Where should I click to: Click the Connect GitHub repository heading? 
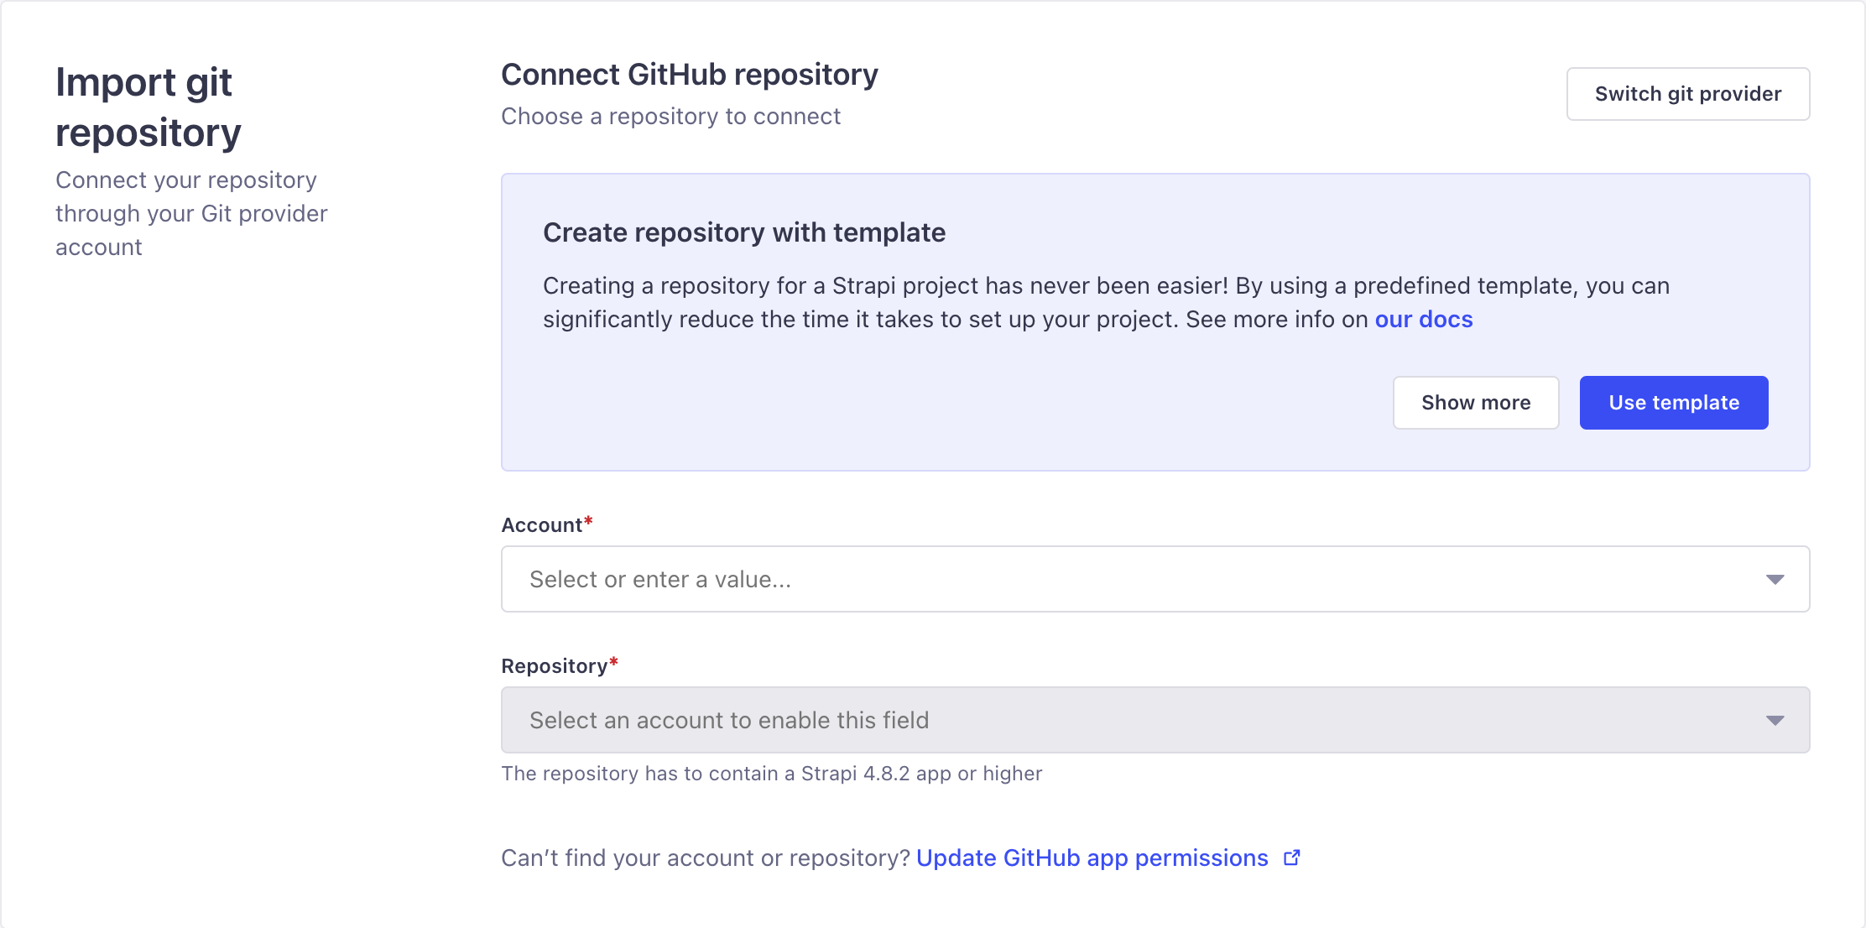point(689,74)
